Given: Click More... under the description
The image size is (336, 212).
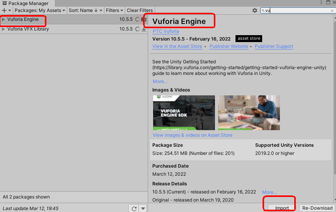Looking at the screenshot, I should (160, 81).
